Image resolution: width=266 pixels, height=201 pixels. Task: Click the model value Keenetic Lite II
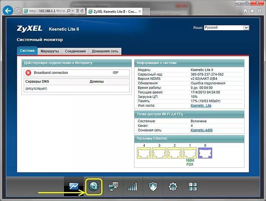(202, 70)
